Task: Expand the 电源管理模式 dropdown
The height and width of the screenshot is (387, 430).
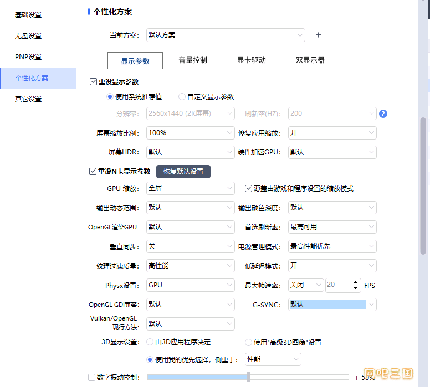Action: click(332, 246)
